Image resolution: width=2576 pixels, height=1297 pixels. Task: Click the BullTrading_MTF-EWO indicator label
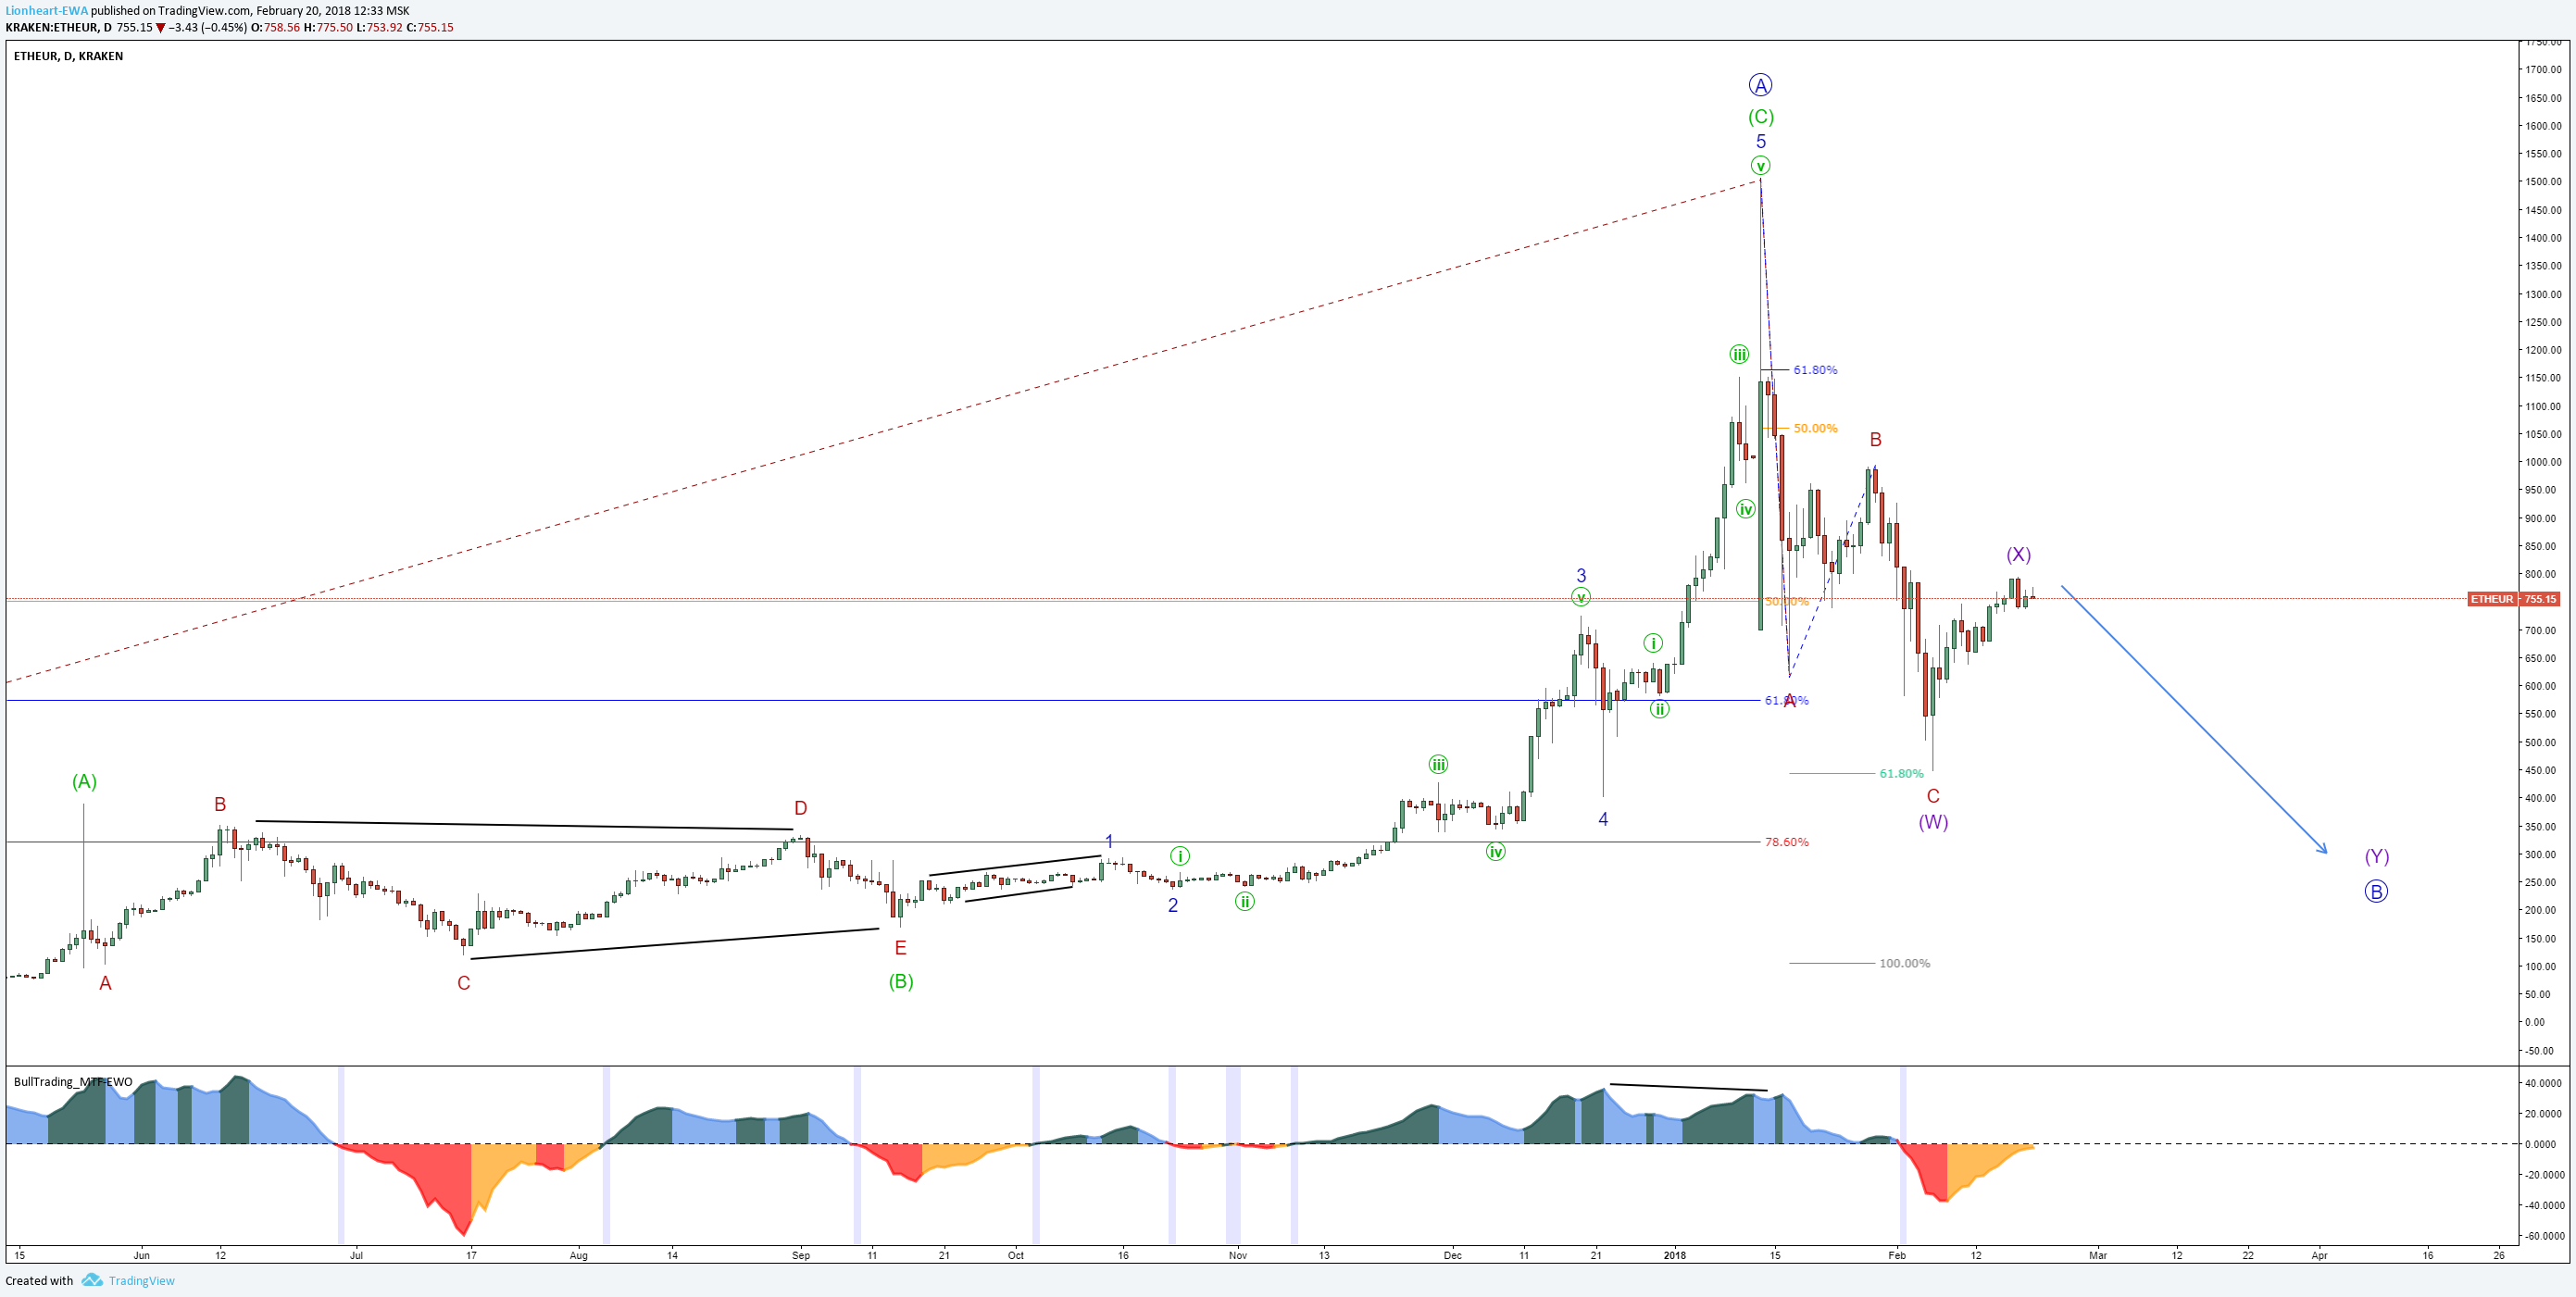pyautogui.click(x=73, y=1081)
